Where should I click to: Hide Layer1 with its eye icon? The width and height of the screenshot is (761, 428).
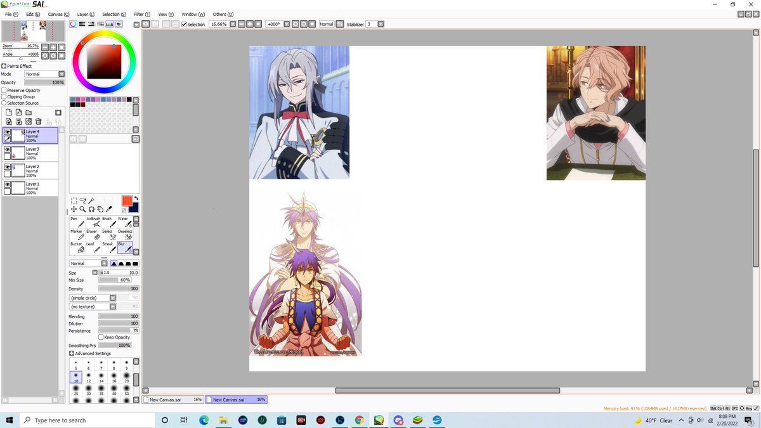[x=8, y=184]
